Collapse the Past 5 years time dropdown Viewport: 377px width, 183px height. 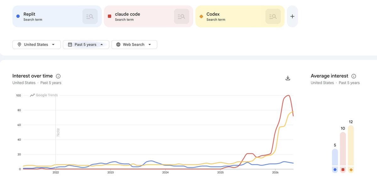pyautogui.click(x=86, y=45)
